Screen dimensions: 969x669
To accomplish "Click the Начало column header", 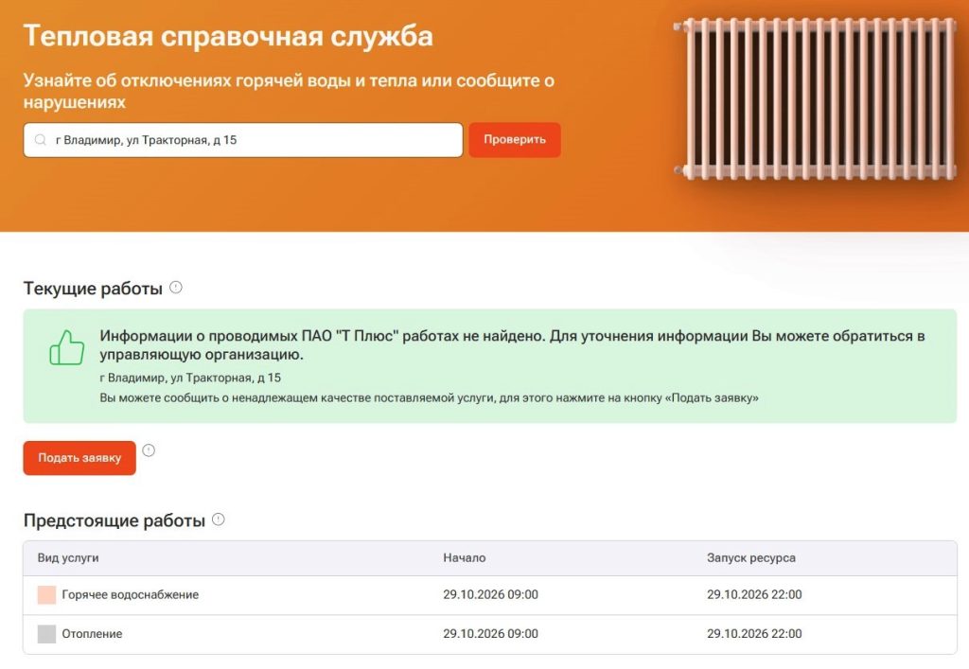I will 464,557.
